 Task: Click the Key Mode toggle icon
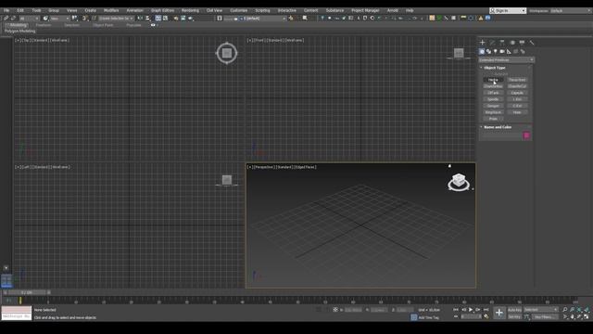(456, 316)
